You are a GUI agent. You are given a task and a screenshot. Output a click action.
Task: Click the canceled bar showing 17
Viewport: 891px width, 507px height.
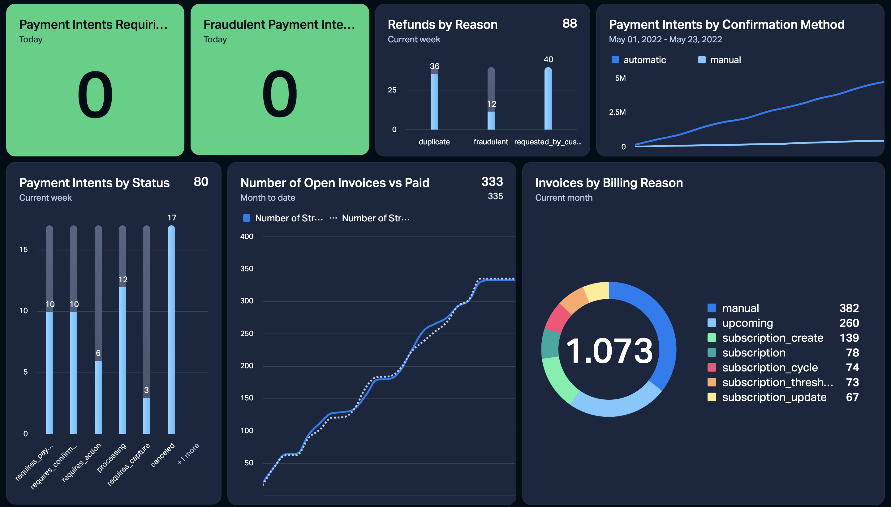pyautogui.click(x=171, y=330)
